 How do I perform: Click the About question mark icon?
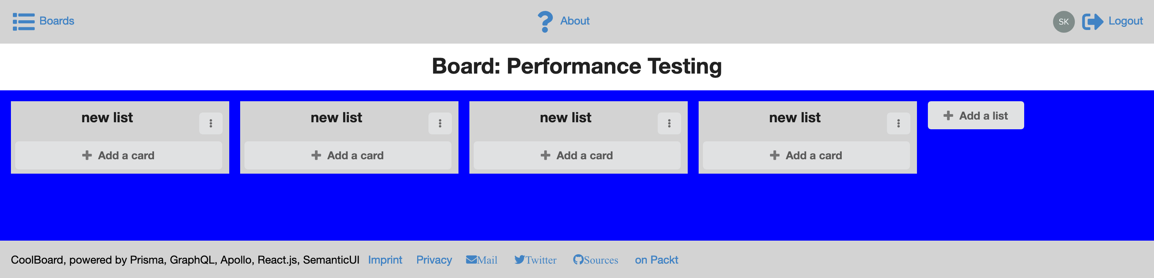(x=545, y=21)
